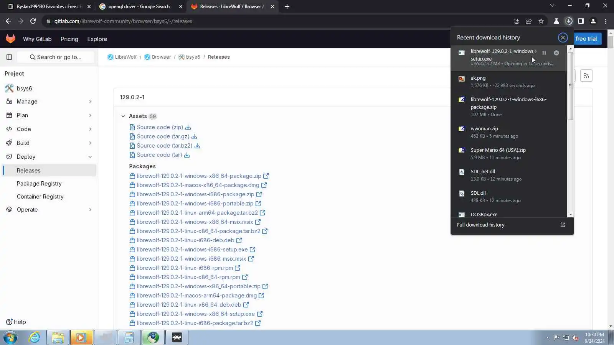Open the 129.0.2-1 release title
This screenshot has width=614, height=345.
pyautogui.click(x=132, y=97)
